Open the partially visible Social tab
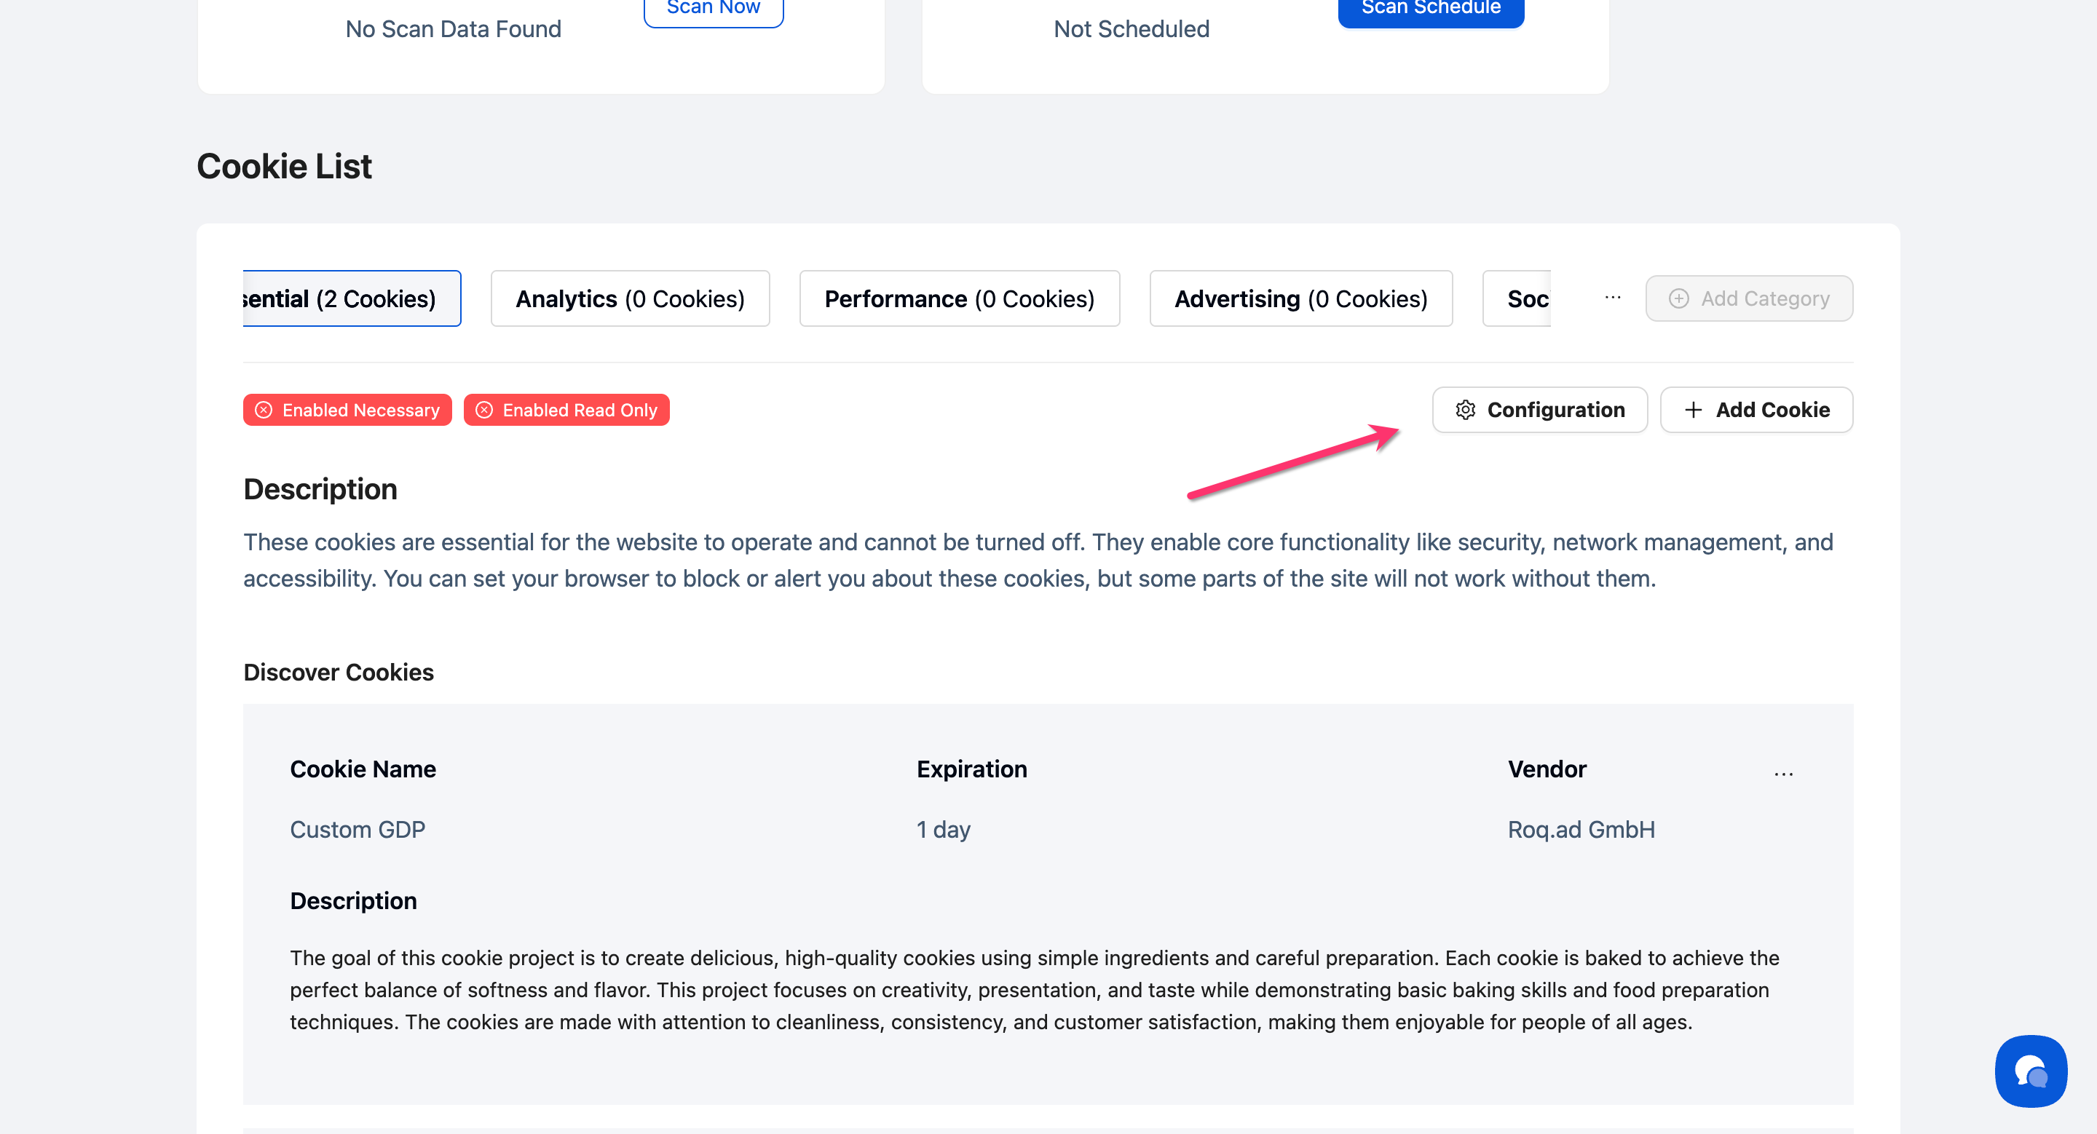Viewport: 2097px width, 1134px height. click(x=1519, y=298)
